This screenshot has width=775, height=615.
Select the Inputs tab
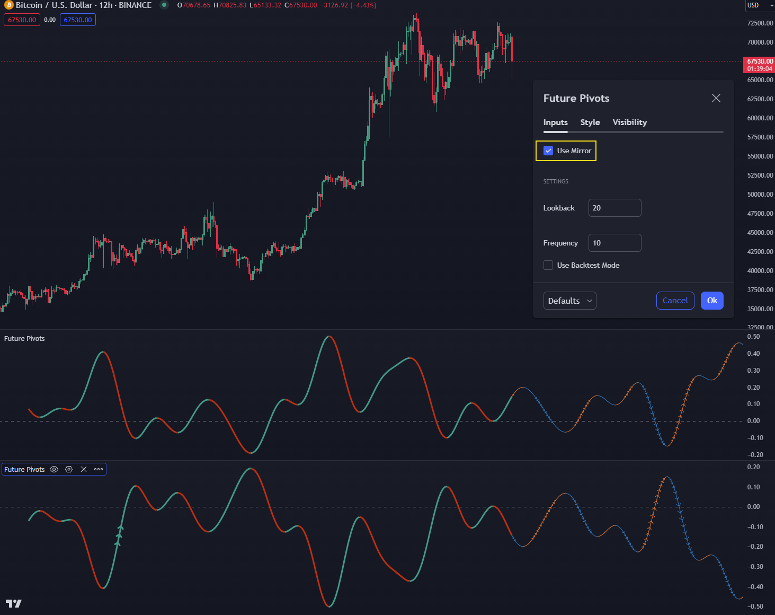pos(555,122)
